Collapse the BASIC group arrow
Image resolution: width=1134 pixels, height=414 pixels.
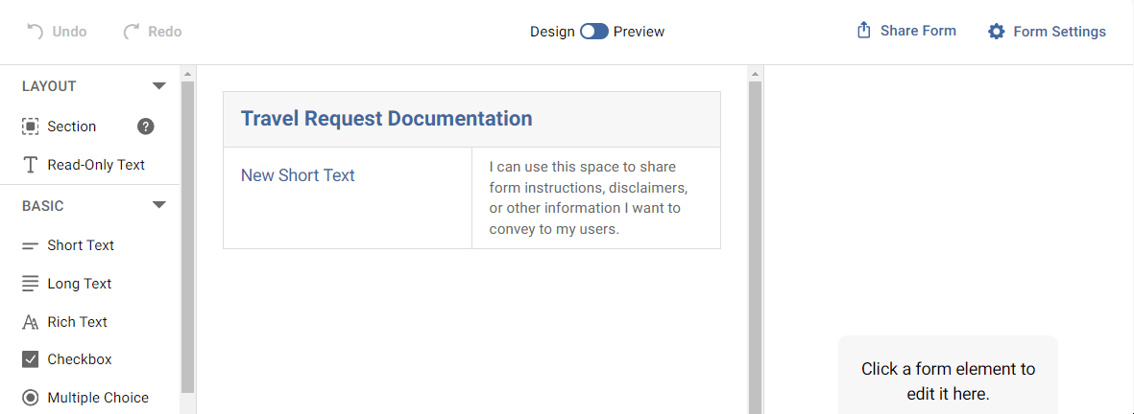click(x=159, y=205)
